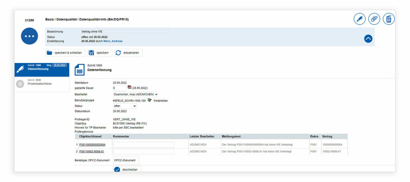Image resolution: width=410 pixels, height=182 pixels.
Task: Open attachments via the paperclip icon
Action: click(x=374, y=19)
